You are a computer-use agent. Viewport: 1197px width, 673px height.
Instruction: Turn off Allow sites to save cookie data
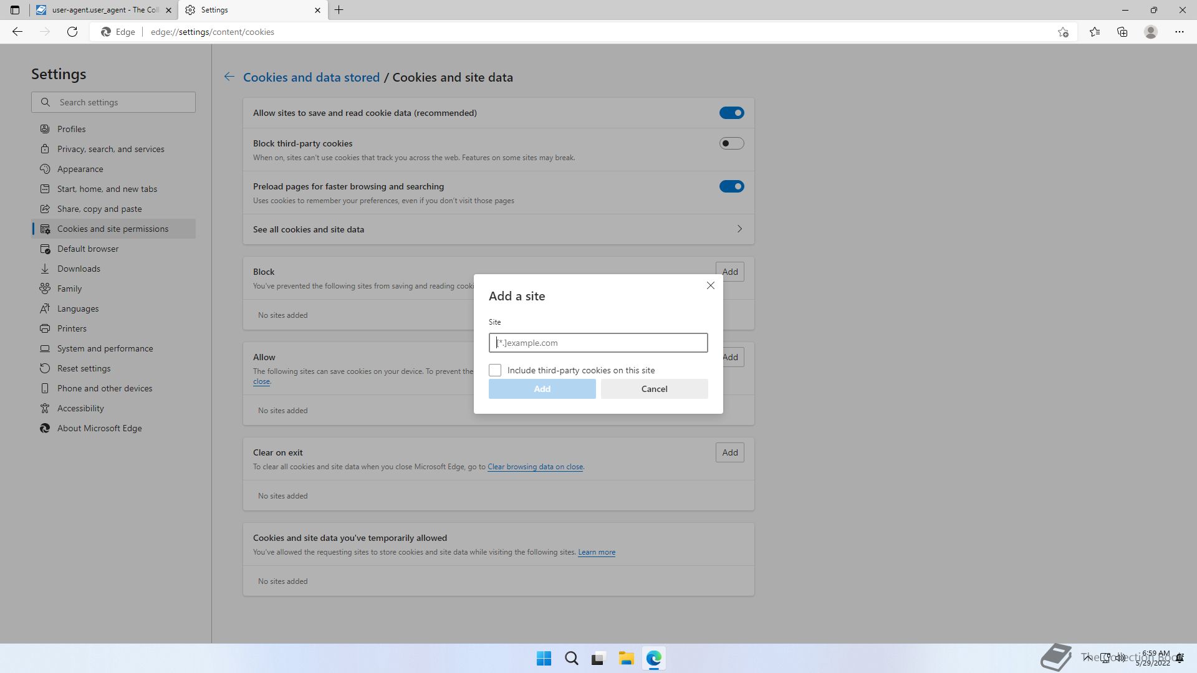[x=731, y=113]
